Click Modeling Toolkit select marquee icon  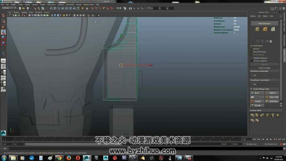point(258,41)
